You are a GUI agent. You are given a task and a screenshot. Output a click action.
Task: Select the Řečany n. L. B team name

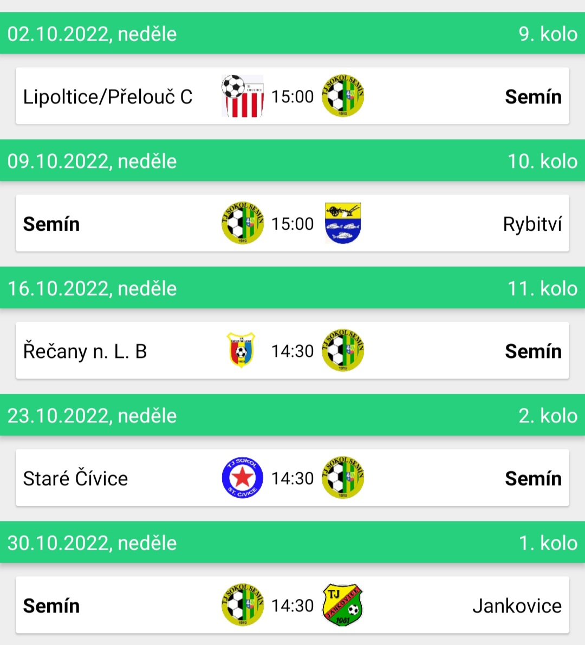pyautogui.click(x=84, y=351)
